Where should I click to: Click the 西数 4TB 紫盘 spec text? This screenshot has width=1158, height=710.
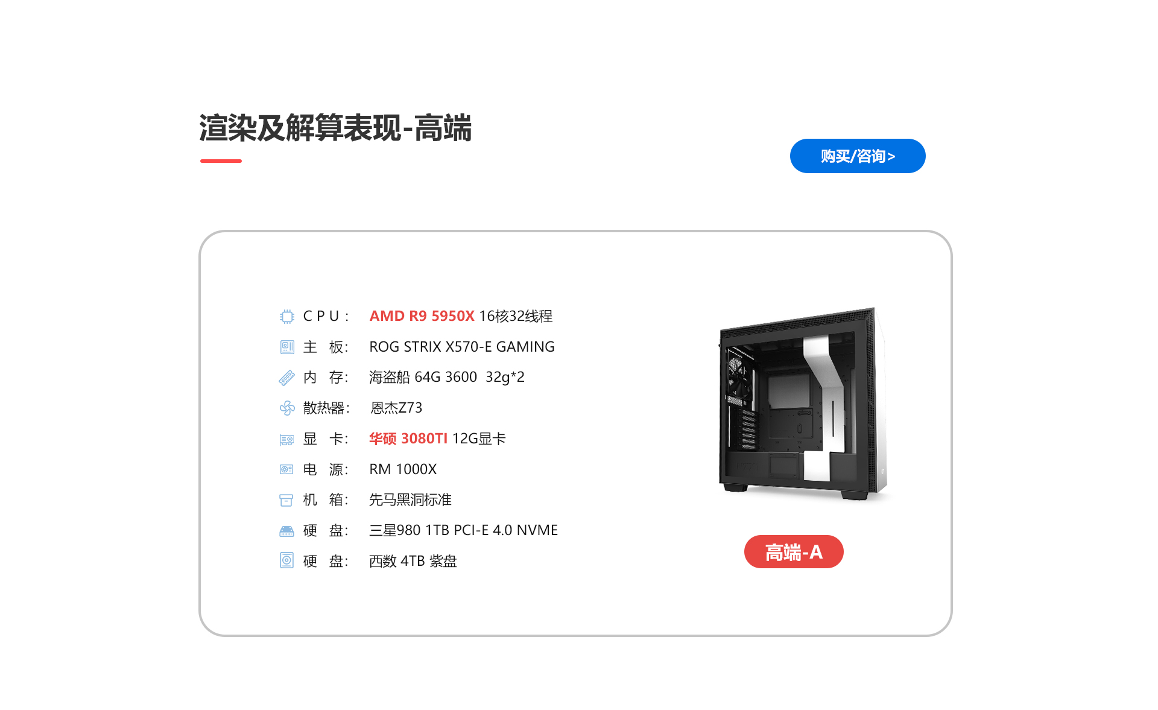[x=413, y=561]
